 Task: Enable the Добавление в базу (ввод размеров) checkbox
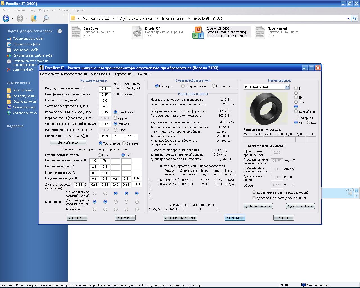(254, 192)
